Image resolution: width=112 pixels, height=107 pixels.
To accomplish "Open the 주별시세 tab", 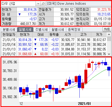I will click(42, 30).
